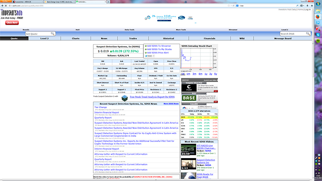The image size is (322, 181).
Task: Expand the More Tools menu
Action: point(181,30)
